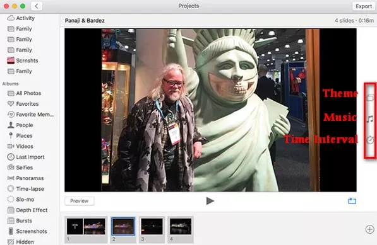Click the main slideshow preview image
377x245 pixels.
tap(210, 110)
